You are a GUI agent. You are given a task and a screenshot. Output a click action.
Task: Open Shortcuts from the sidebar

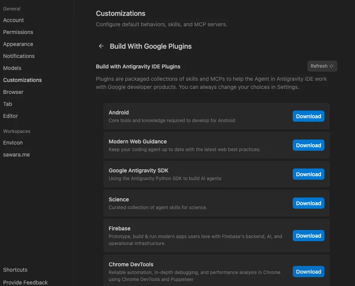point(15,270)
